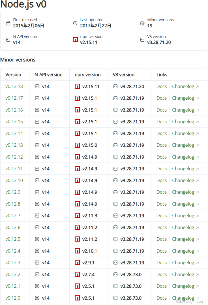
Task: Click the N-API version column header
Action: point(48,75)
